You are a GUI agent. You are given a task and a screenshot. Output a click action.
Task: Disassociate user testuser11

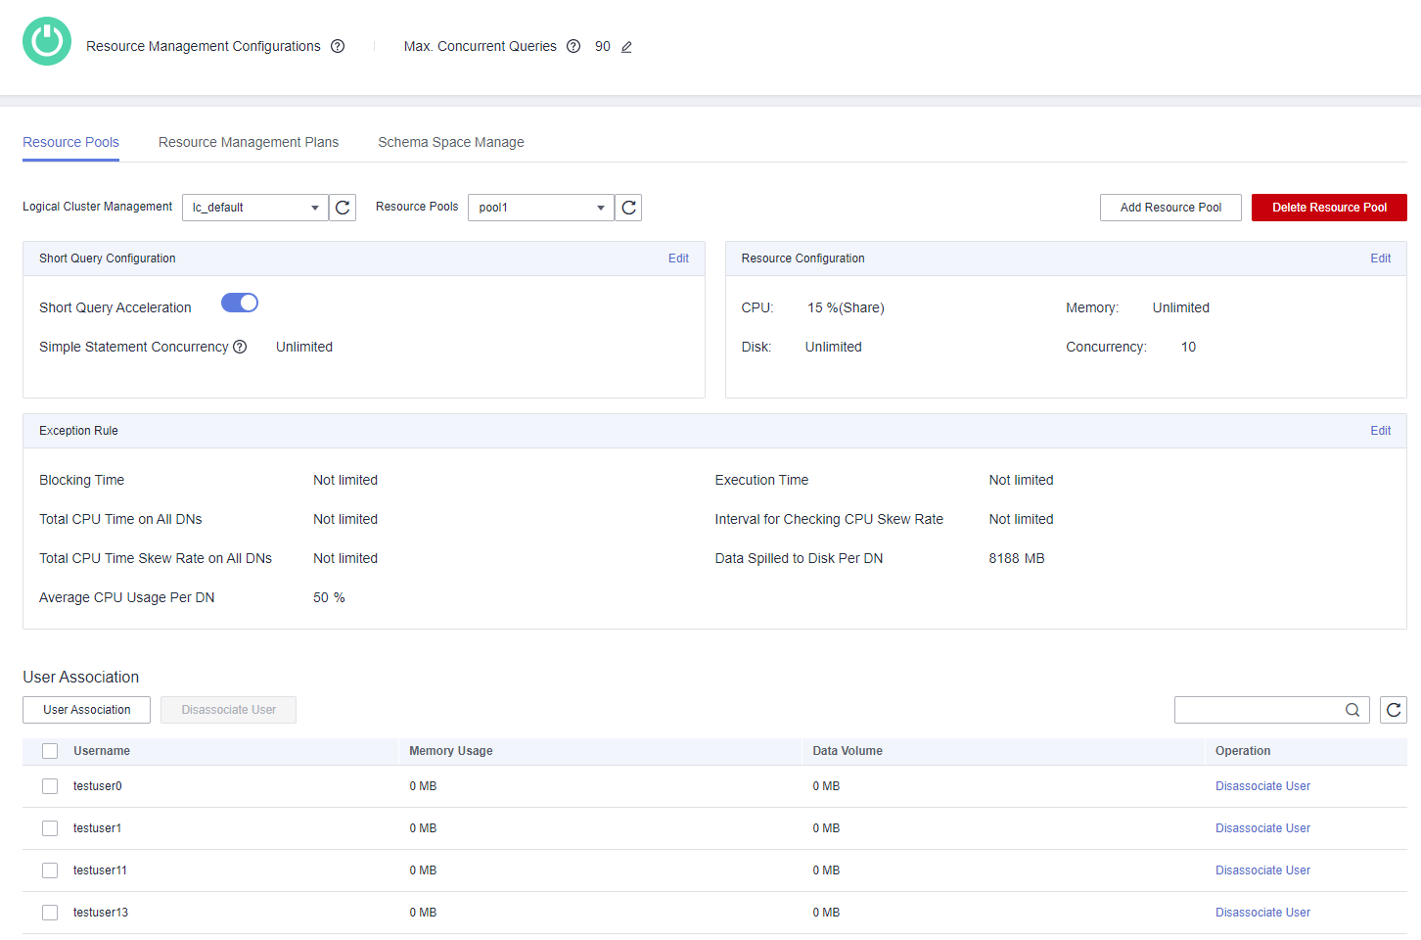1262,870
